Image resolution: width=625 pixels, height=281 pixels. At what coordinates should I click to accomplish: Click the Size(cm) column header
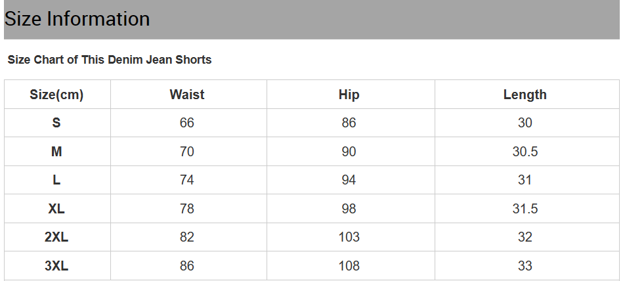(56, 95)
